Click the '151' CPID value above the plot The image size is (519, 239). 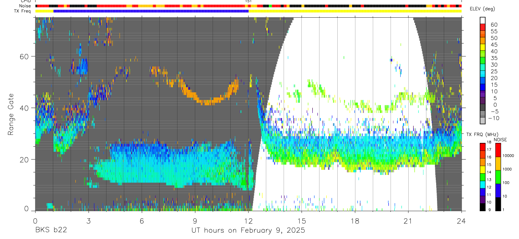(x=249, y=2)
